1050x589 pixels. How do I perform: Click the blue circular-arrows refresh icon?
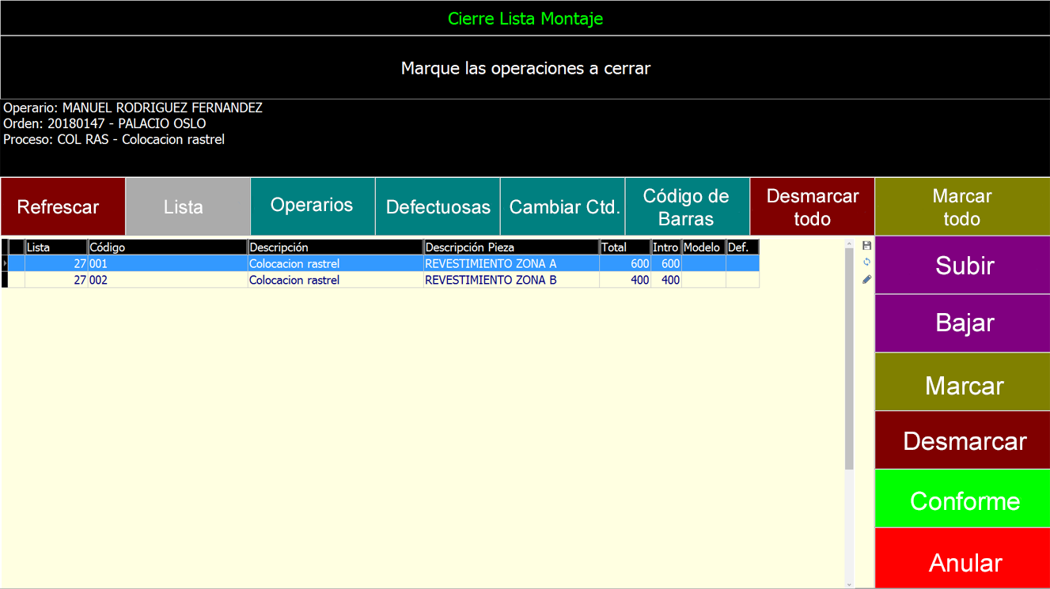pos(866,262)
